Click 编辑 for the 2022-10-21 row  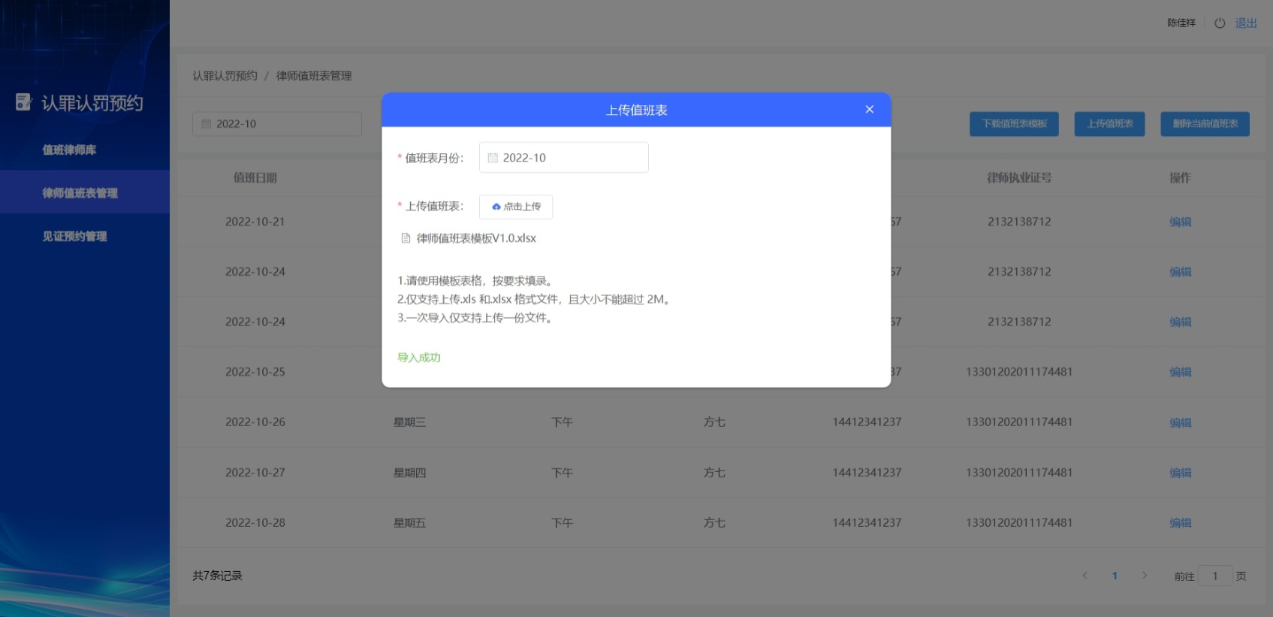pos(1180,222)
